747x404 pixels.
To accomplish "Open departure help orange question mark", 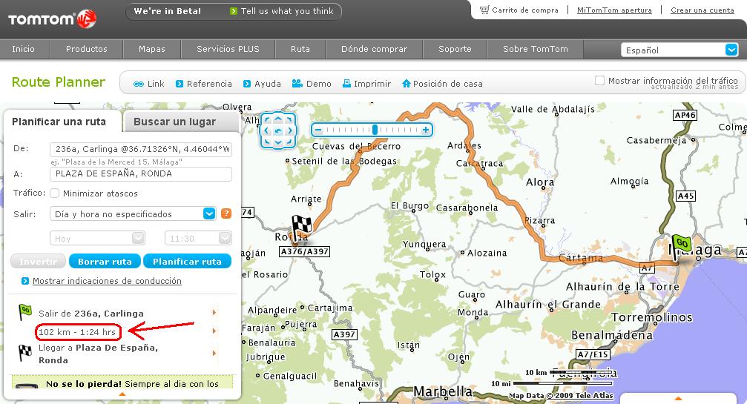I will point(226,213).
